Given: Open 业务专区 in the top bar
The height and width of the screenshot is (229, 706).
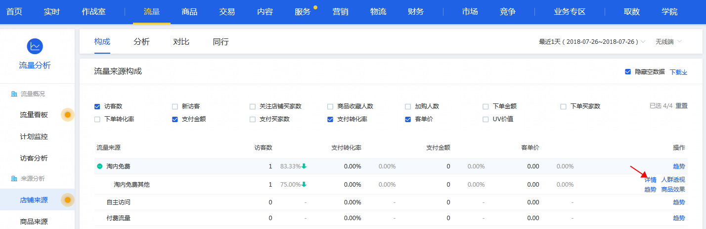Looking at the screenshot, I should click(570, 11).
